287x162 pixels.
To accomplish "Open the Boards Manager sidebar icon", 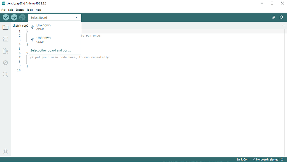I will pyautogui.click(x=6, y=39).
